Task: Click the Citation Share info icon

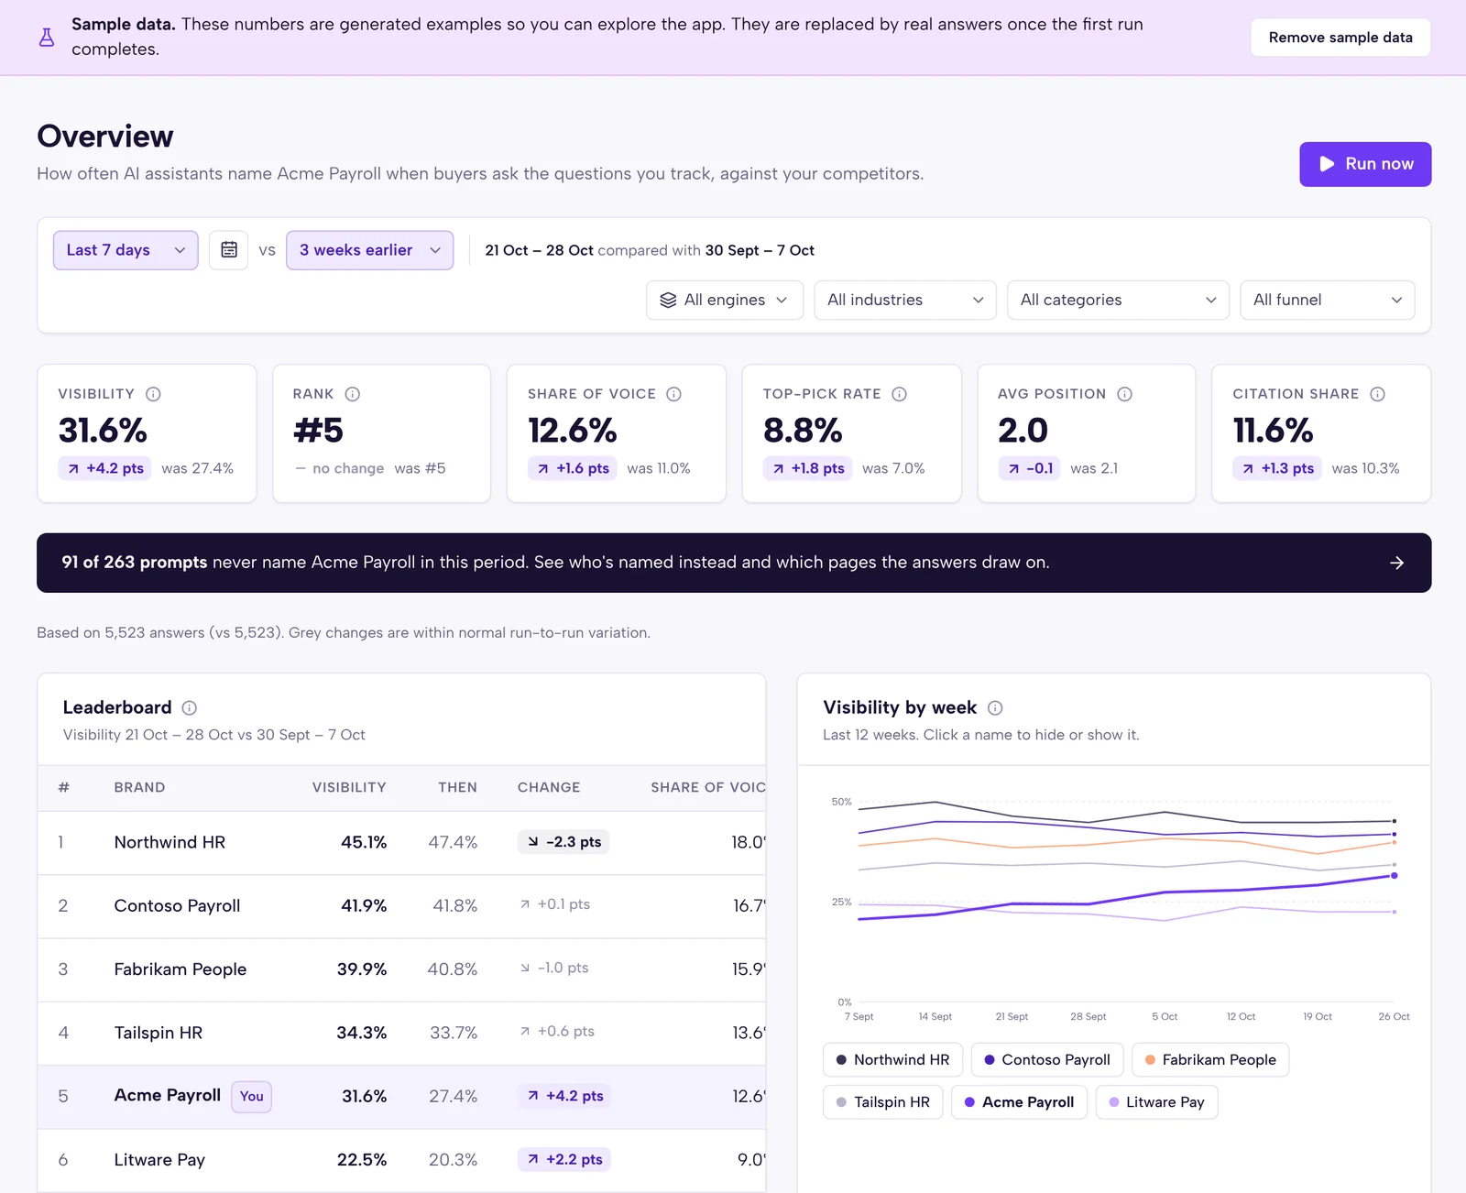Action: (1378, 394)
